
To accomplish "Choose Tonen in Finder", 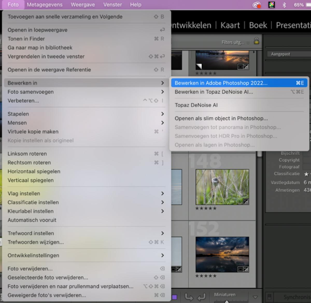I will click(86, 39).
